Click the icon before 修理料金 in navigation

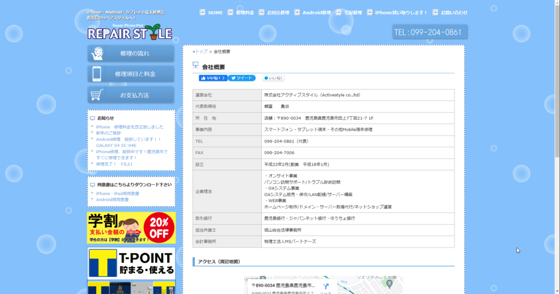coord(230,13)
